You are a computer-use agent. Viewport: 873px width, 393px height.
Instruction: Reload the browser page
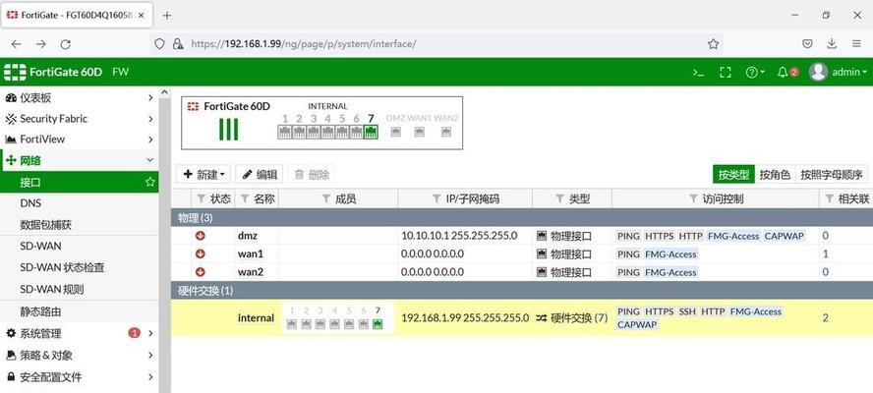[65, 44]
